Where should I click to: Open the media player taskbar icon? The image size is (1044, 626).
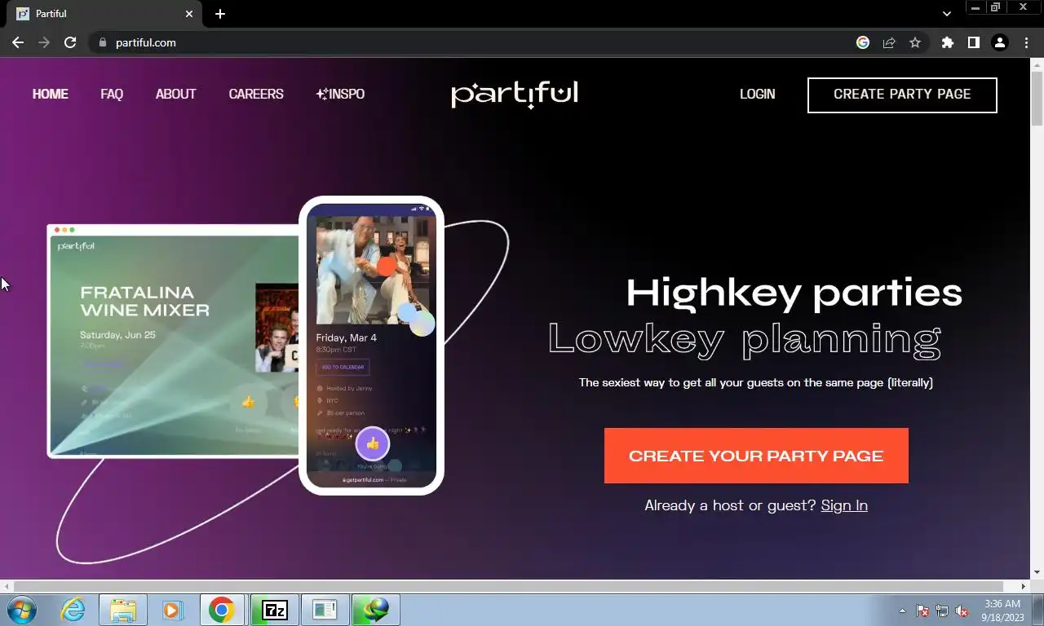[171, 610]
